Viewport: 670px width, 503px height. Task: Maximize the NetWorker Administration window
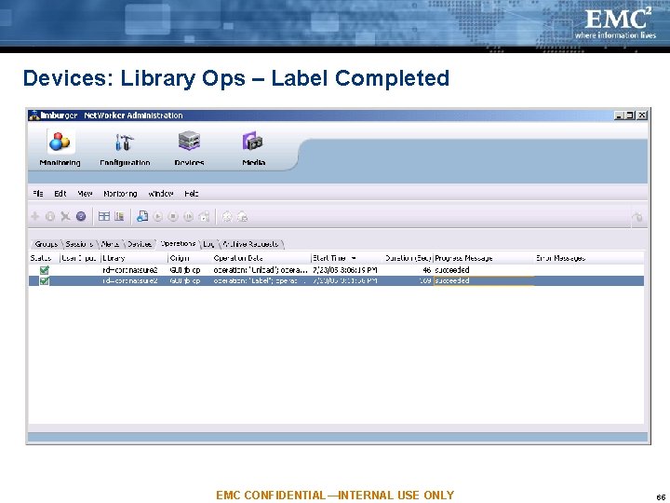click(x=630, y=116)
